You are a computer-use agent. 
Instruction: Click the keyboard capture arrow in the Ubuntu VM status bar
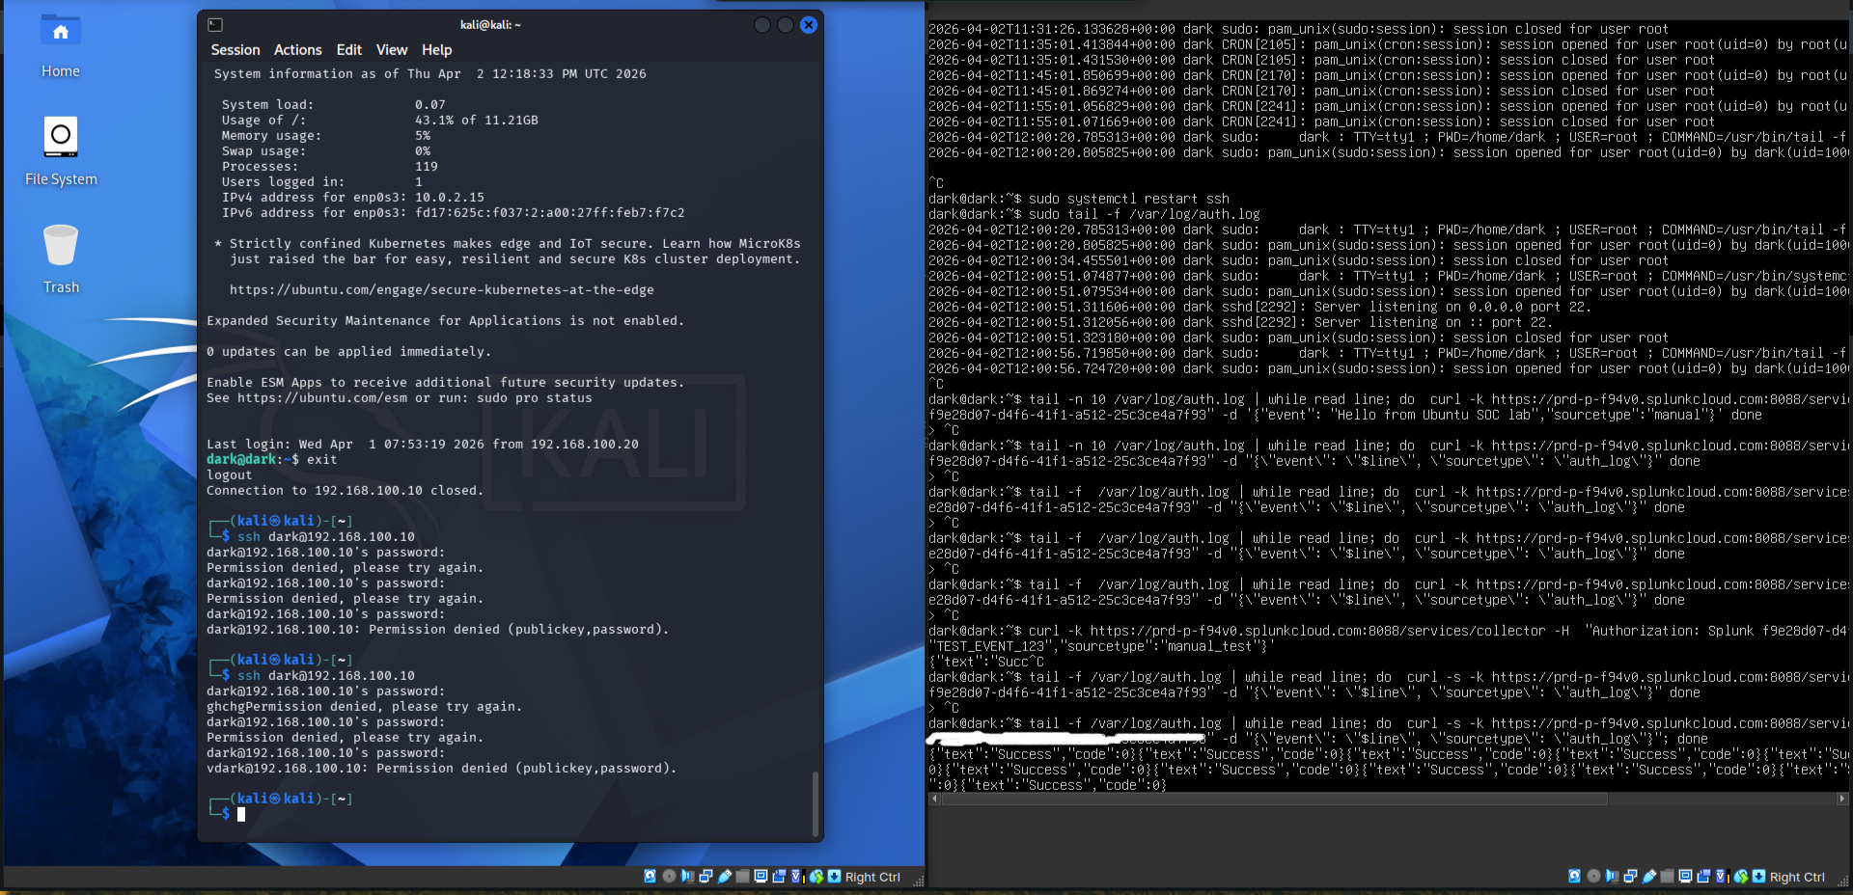coord(1759,876)
